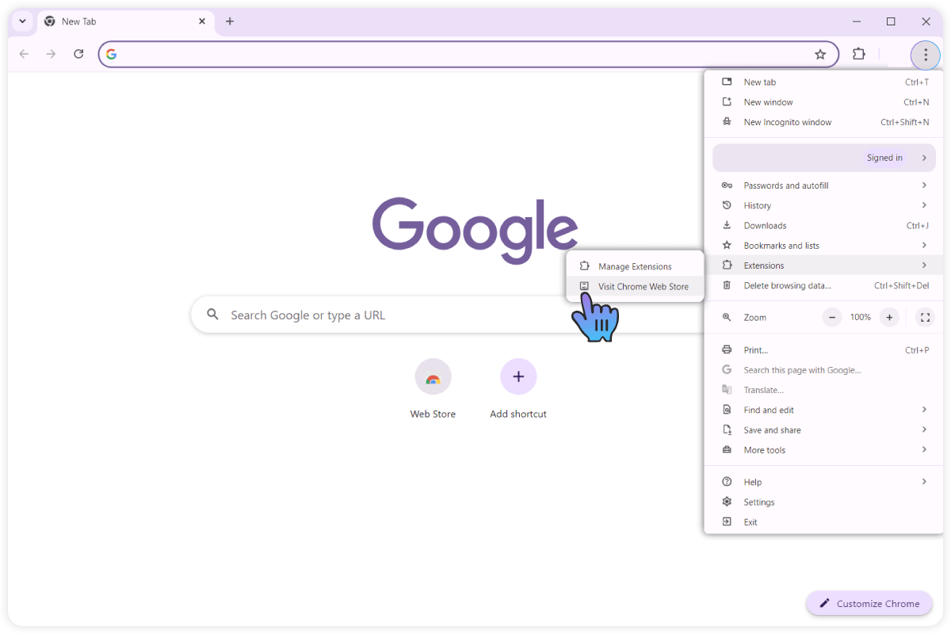Open the Extensions puzzle icon in toolbar

[858, 54]
